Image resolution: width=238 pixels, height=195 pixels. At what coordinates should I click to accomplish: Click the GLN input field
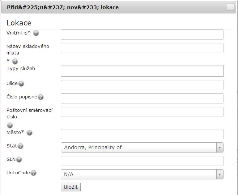tap(142, 161)
